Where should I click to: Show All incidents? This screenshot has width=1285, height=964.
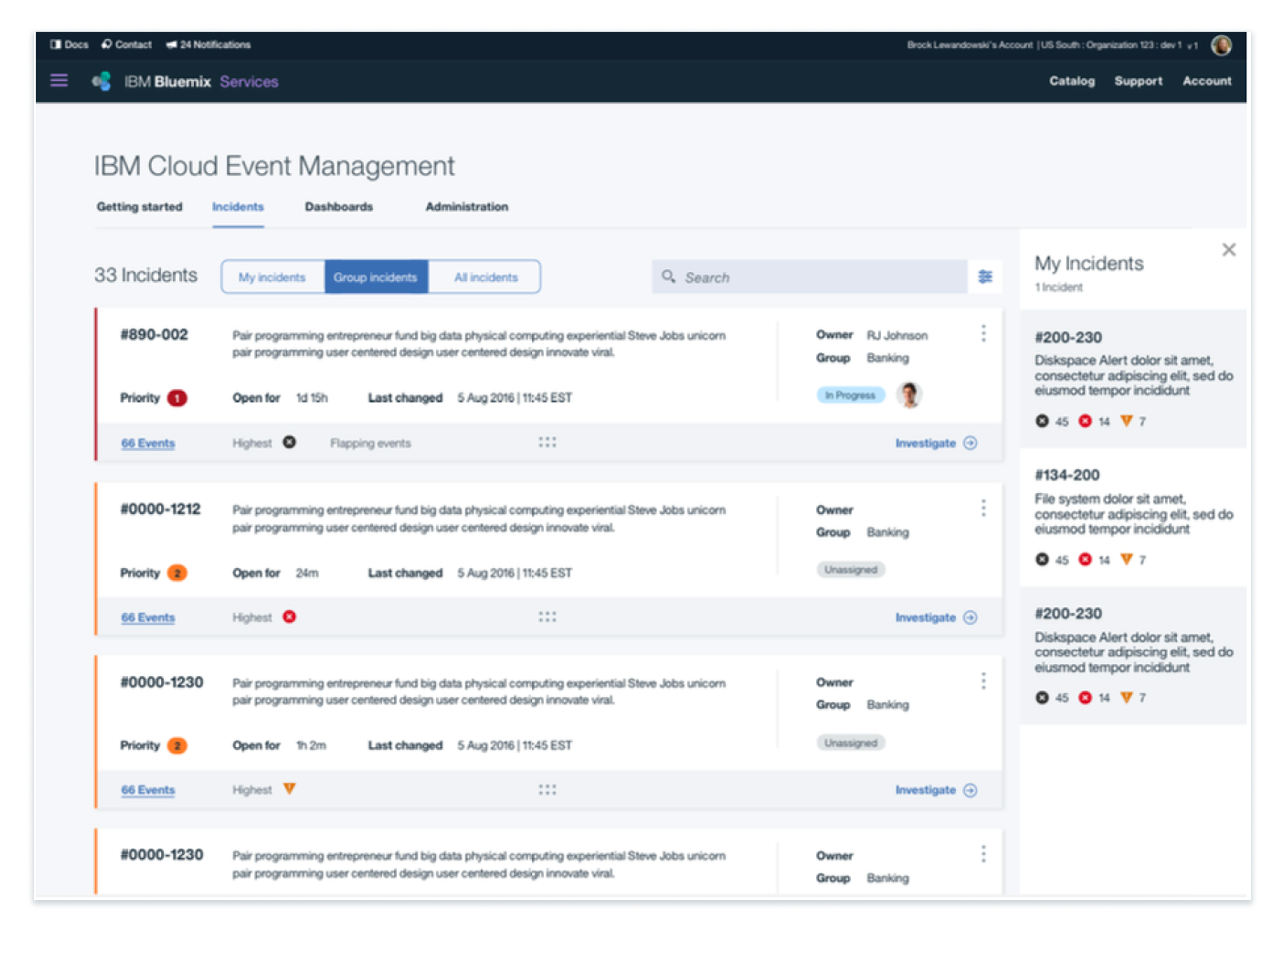click(x=485, y=277)
